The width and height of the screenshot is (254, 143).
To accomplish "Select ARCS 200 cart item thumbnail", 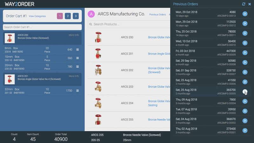I will coord(10,38).
